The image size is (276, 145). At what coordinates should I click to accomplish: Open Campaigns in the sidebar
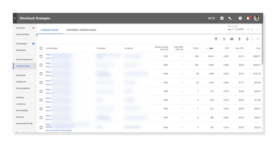coord(22,44)
